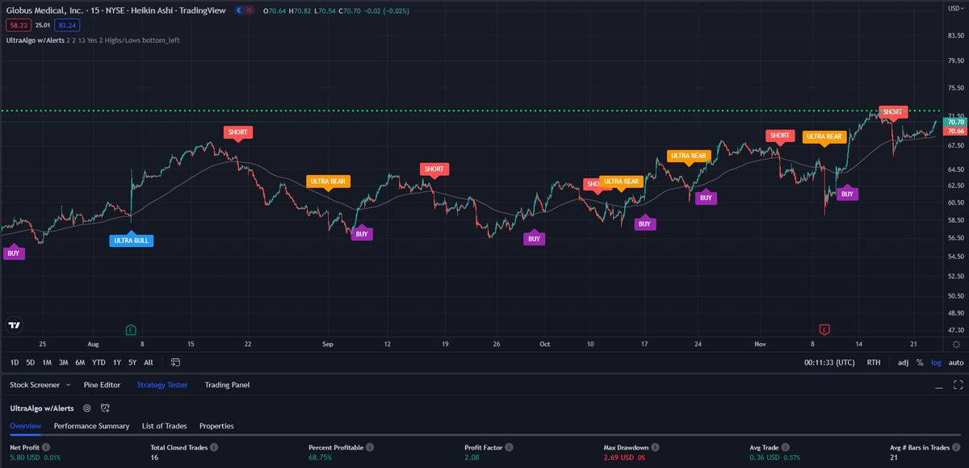
Task: Select the Properties tab
Action: tap(216, 425)
